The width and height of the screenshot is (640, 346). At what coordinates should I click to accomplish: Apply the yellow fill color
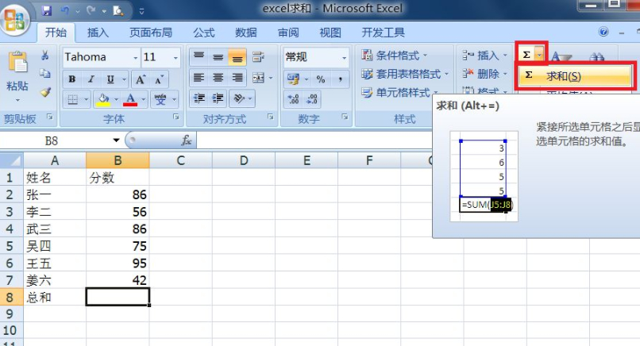[103, 99]
